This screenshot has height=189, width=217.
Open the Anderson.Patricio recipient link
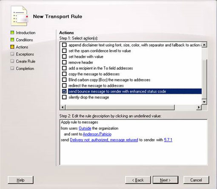97,134
